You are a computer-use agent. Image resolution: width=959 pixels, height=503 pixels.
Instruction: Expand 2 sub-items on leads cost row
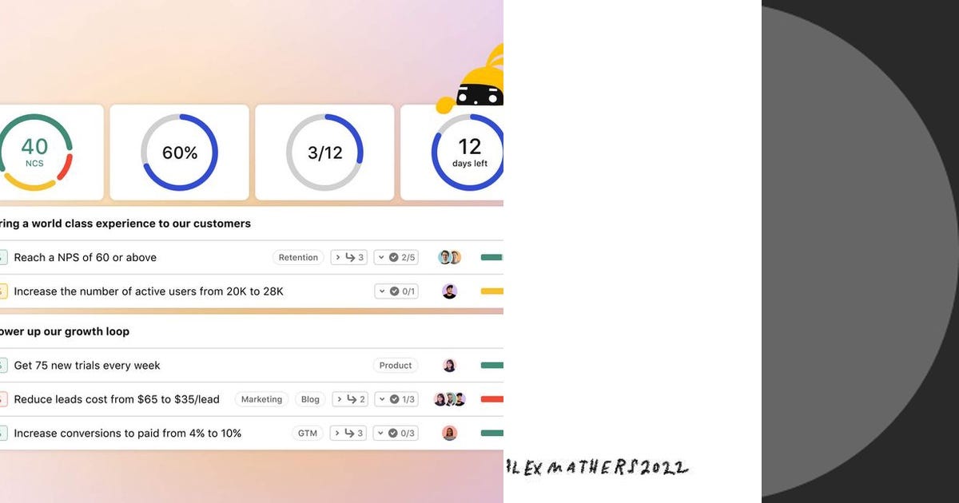[349, 399]
